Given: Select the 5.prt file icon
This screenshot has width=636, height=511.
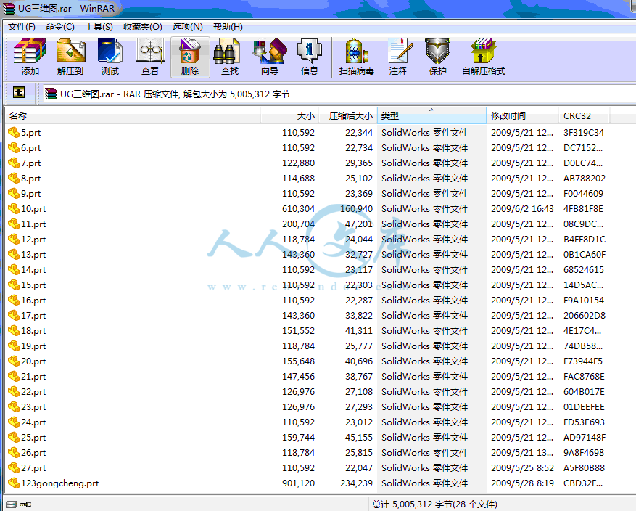Looking at the screenshot, I should click(13, 132).
